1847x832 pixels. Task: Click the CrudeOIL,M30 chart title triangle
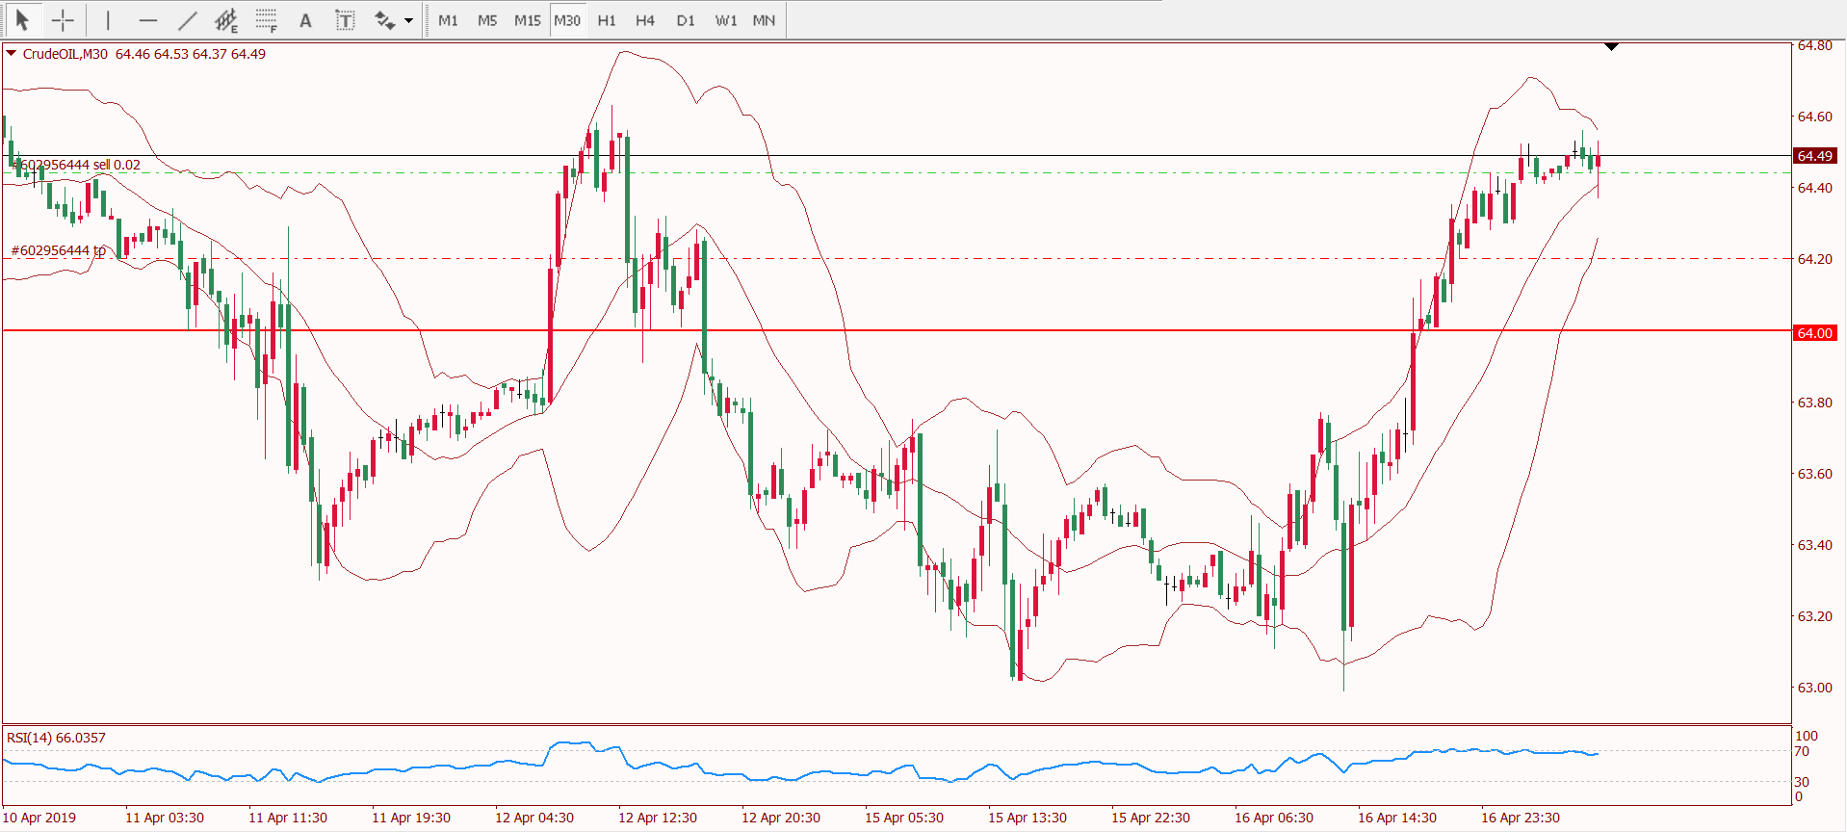pos(12,54)
